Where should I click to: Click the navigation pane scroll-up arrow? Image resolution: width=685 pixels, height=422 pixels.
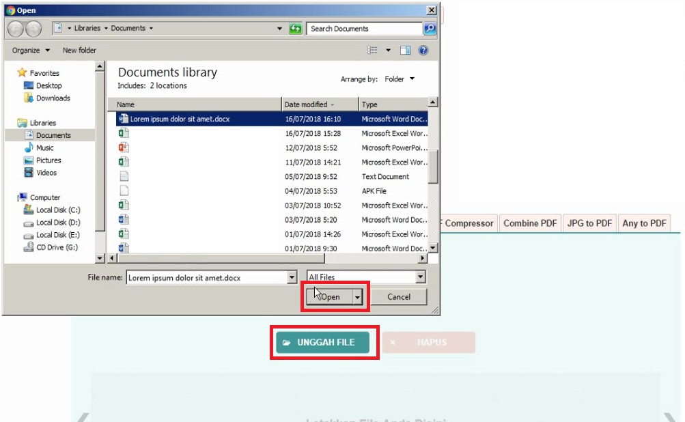point(100,66)
